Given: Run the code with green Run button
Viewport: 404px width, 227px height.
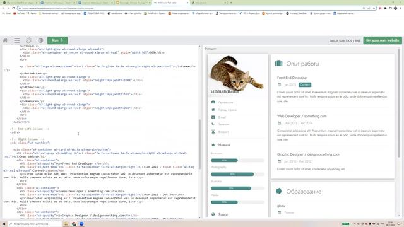Looking at the screenshot, I should tap(57, 40).
